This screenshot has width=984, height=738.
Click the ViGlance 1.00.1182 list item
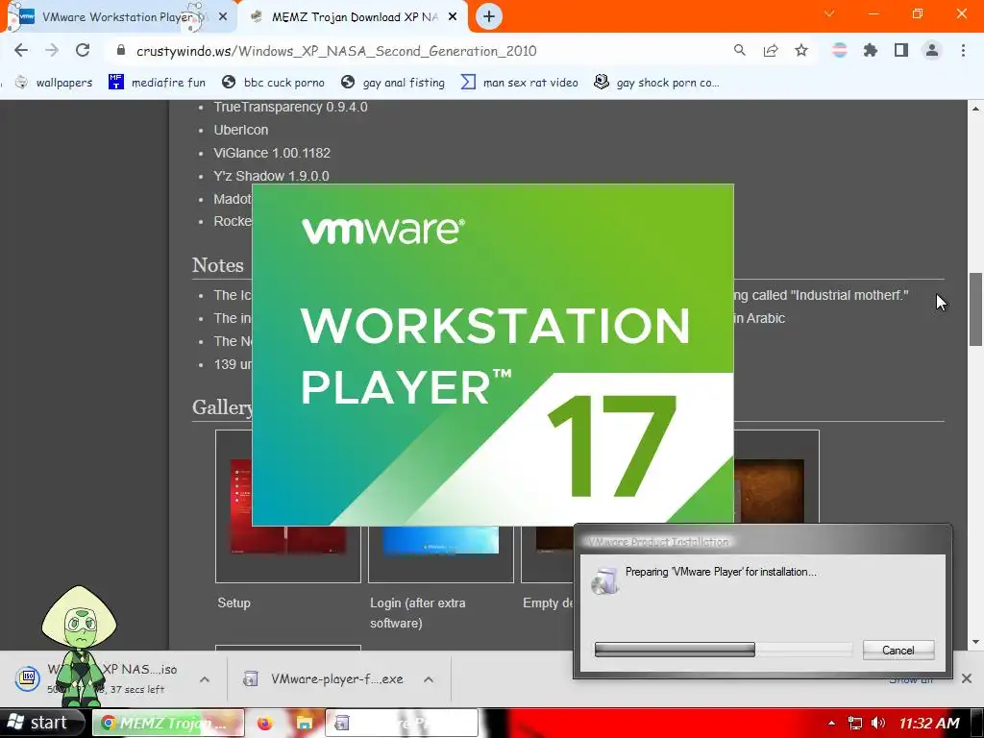272,153
